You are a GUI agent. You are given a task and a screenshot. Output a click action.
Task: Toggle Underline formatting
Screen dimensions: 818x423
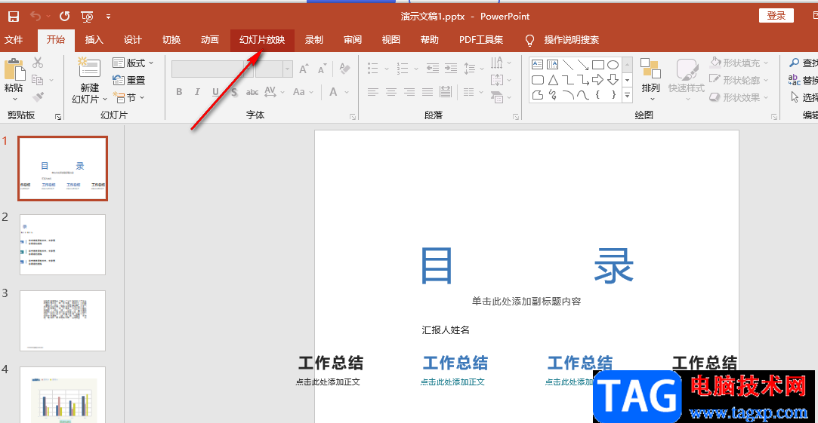pos(215,92)
